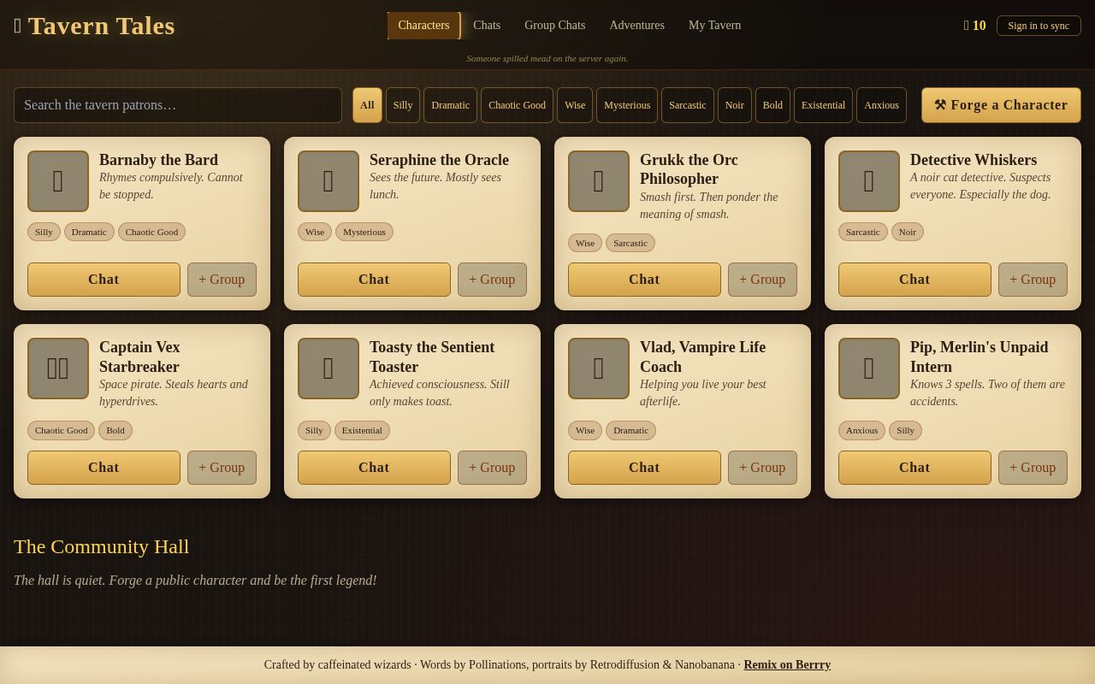Click Pip, Merlin's Unpaid Intern avatar
The image size is (1095, 684).
point(869,369)
